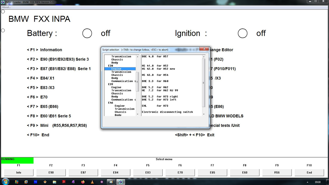
Task: Click the E87 function button
Action: 83,172
